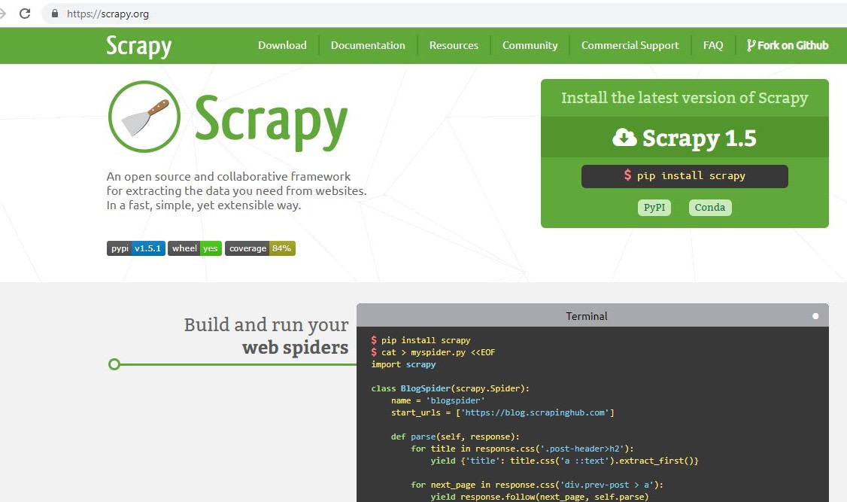The height and width of the screenshot is (502, 847).
Task: Click the Scrapy spatula logo icon
Action: [x=144, y=116]
